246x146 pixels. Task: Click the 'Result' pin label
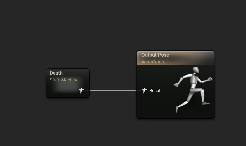[156, 91]
